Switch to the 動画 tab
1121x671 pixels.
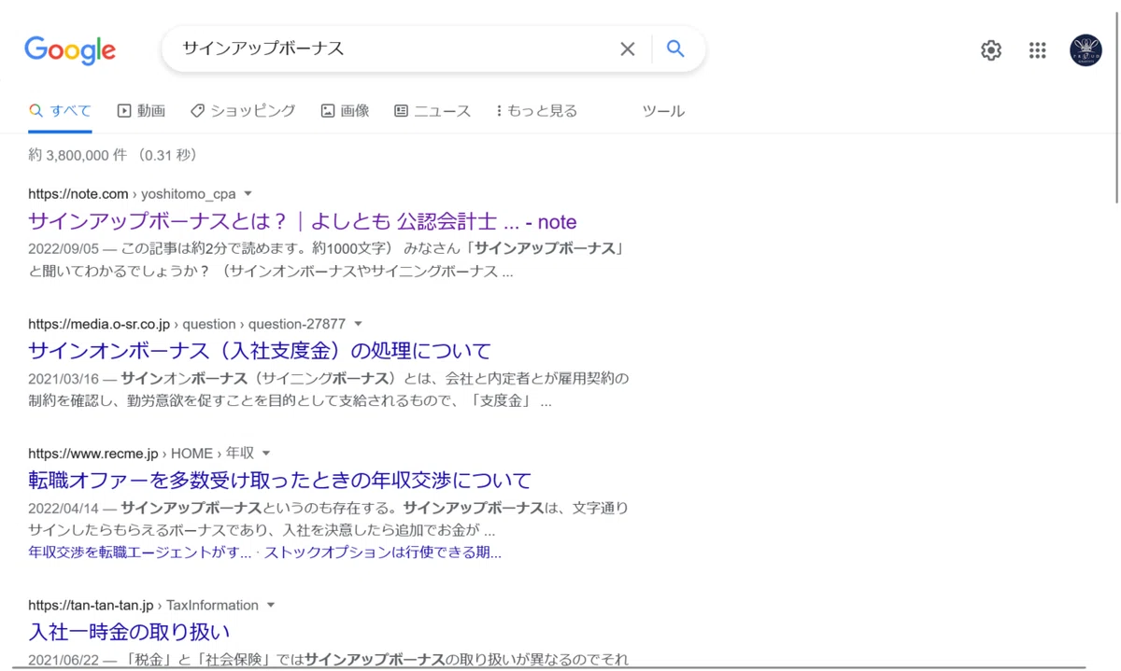coord(141,111)
